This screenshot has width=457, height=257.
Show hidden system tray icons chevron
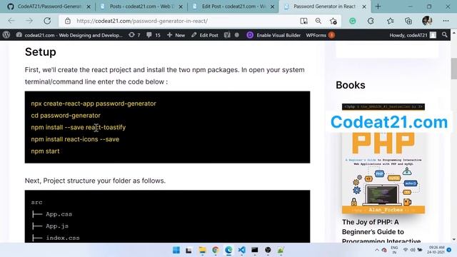pyautogui.click(x=377, y=250)
